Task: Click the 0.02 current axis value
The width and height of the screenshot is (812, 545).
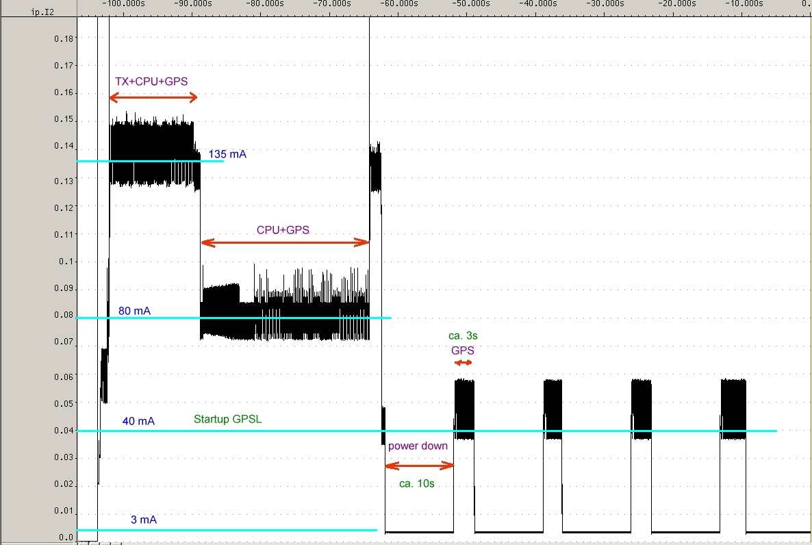Action: coord(64,484)
